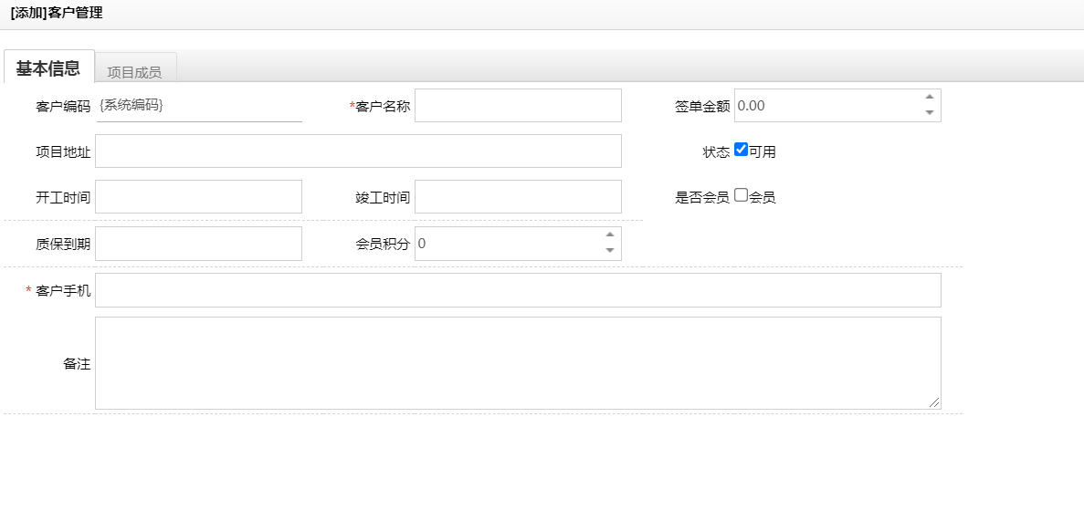Click the 签单金额 number field

tap(826, 106)
